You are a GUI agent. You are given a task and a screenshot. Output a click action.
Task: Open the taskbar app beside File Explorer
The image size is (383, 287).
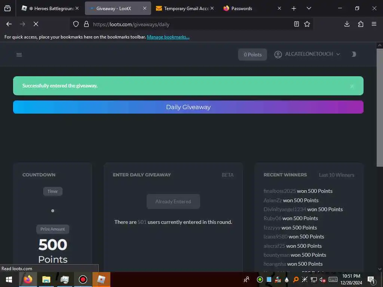click(x=64, y=280)
